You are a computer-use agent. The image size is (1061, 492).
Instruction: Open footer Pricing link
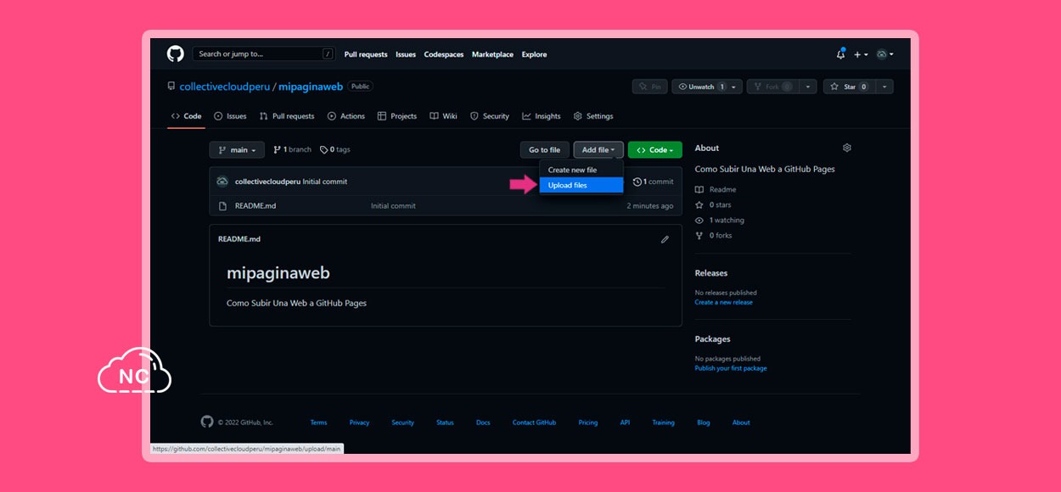[588, 422]
